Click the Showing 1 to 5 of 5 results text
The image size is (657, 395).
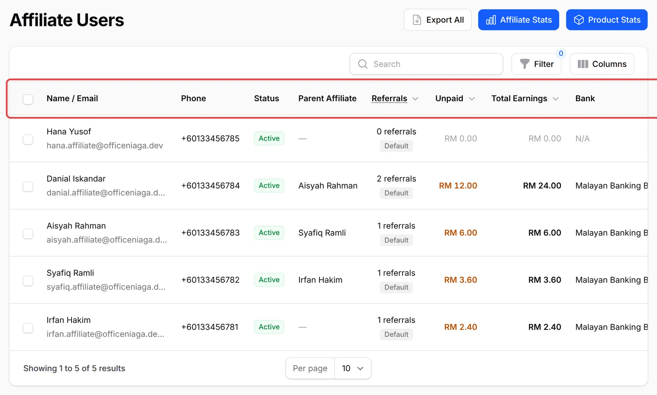[74, 368]
